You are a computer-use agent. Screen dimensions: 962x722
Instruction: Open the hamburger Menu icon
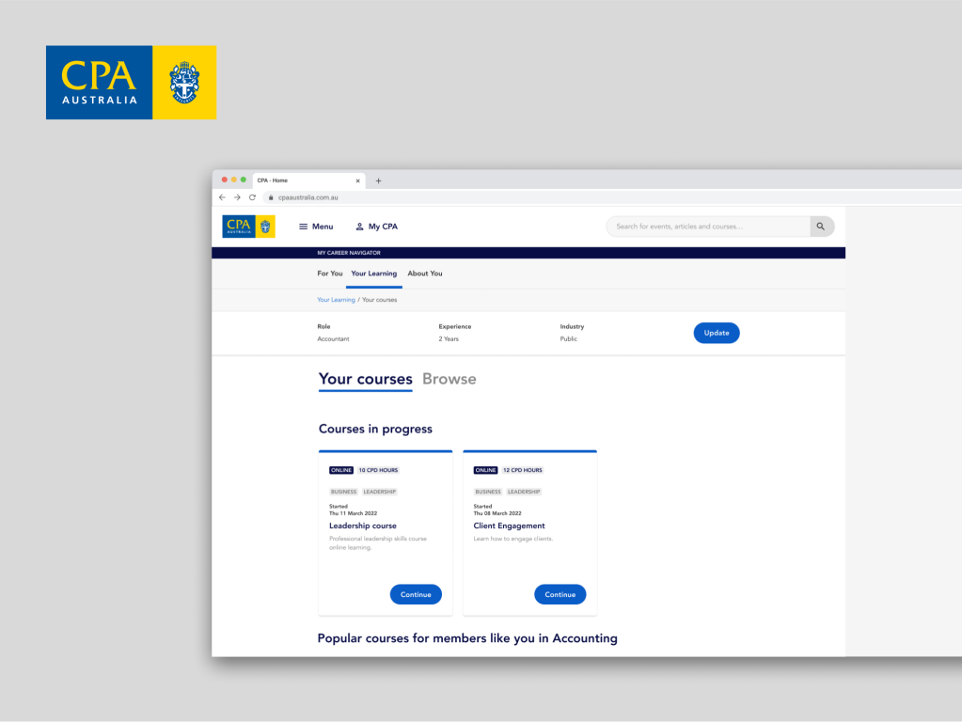[304, 227]
